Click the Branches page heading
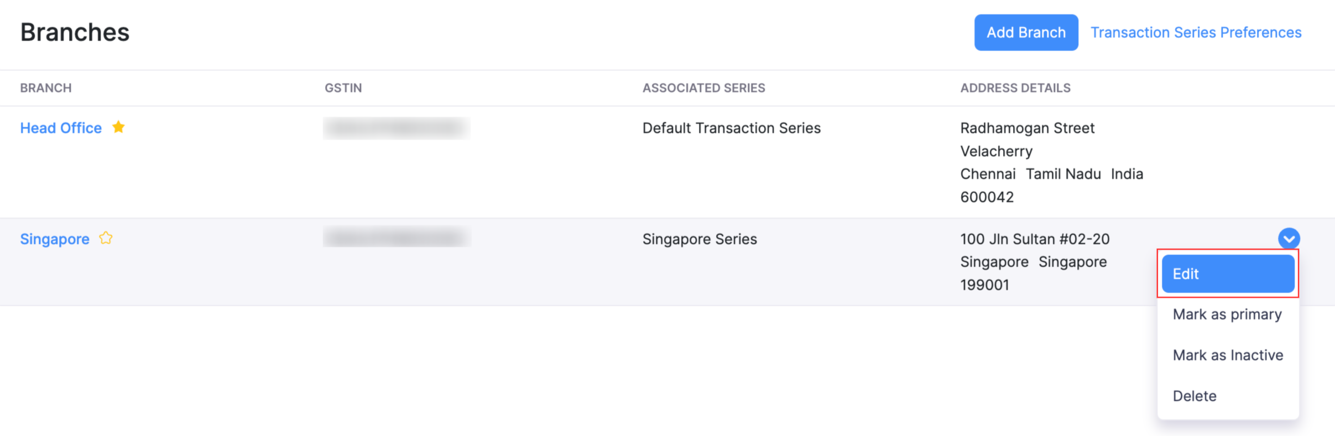The width and height of the screenshot is (1335, 436). (x=75, y=33)
